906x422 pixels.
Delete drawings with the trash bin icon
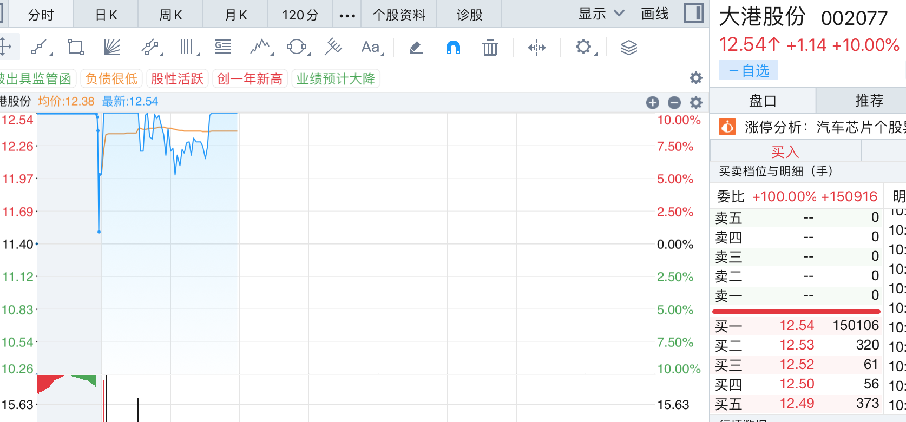point(490,48)
